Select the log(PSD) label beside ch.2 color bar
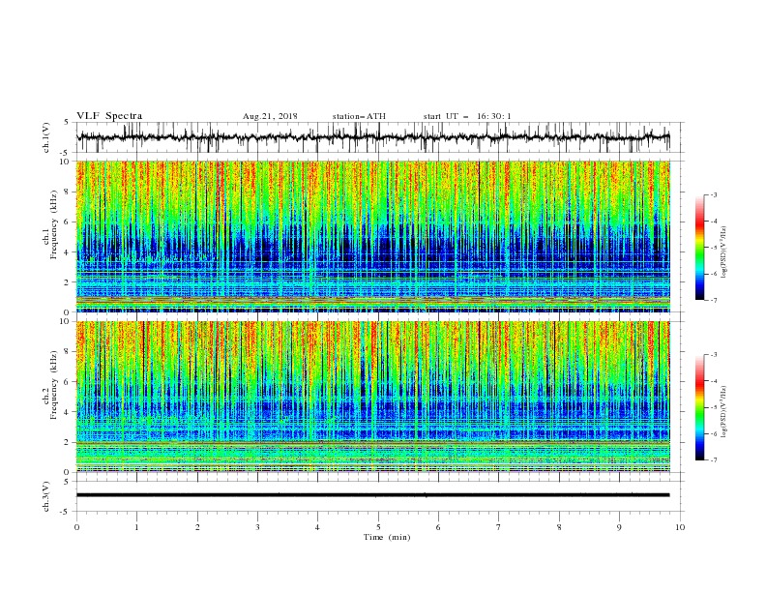Image resolution: width=766 pixels, height=592 pixels. [723, 412]
